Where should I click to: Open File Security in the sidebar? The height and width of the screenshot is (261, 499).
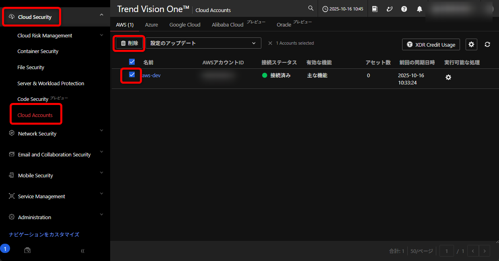[31, 67]
